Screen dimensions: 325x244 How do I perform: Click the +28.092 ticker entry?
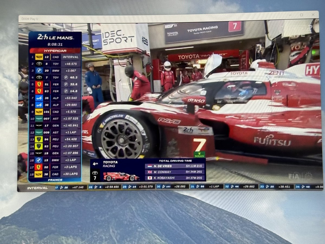click(x=181, y=187)
